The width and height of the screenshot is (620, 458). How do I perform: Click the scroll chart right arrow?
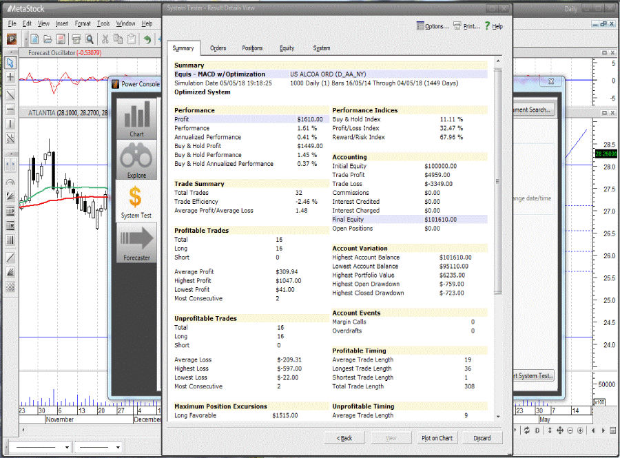click(x=603, y=430)
